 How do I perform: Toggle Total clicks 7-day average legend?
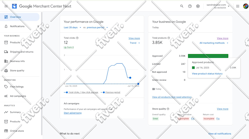coord(81,92)
